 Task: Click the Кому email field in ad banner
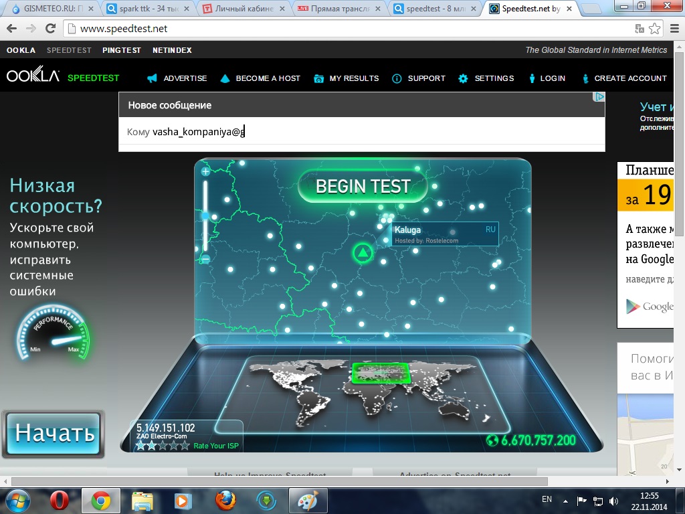pyautogui.click(x=362, y=132)
